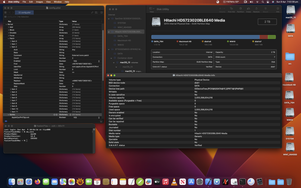Open Control Center in menu bar
The height and width of the screenshot is (188, 301).
pyautogui.click(x=268, y=2)
